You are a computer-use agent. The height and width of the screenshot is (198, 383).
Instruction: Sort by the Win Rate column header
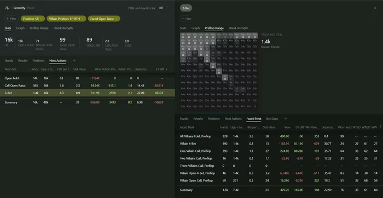click(312, 127)
